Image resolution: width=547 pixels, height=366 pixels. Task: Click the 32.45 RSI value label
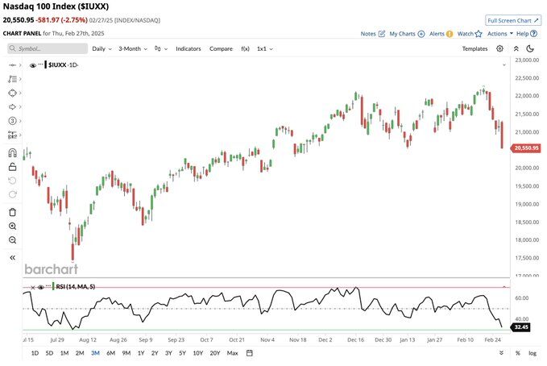click(521, 327)
